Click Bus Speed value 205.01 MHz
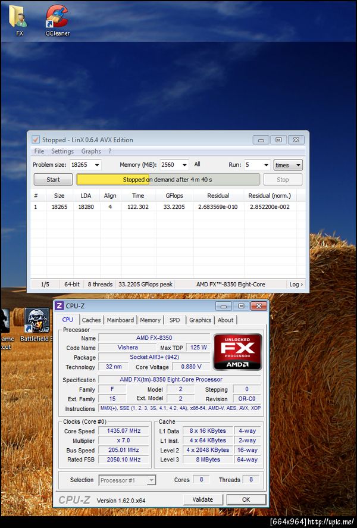 pyautogui.click(x=124, y=450)
